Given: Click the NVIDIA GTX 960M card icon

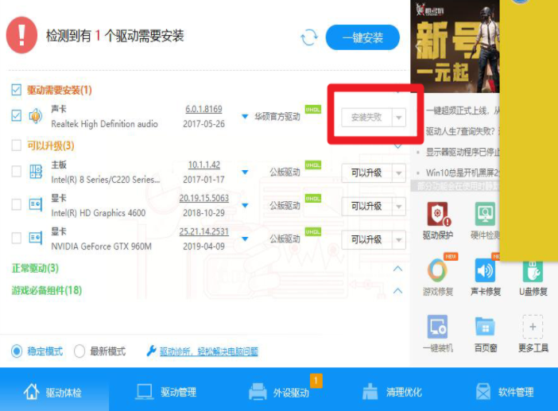Looking at the screenshot, I should 36,238.
